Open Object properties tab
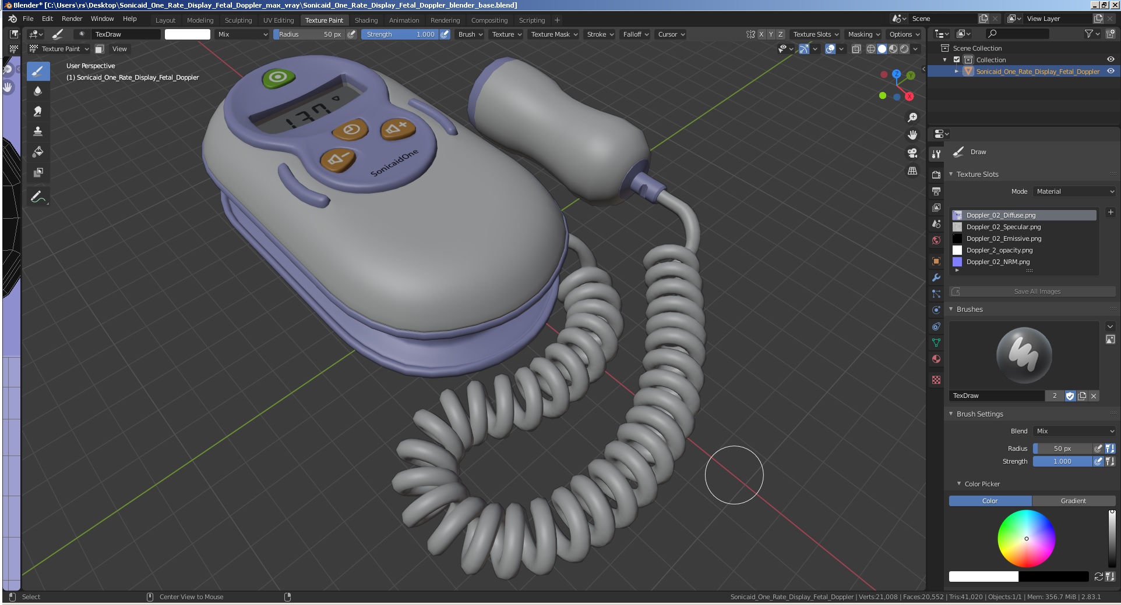This screenshot has height=605, width=1121. (x=936, y=261)
